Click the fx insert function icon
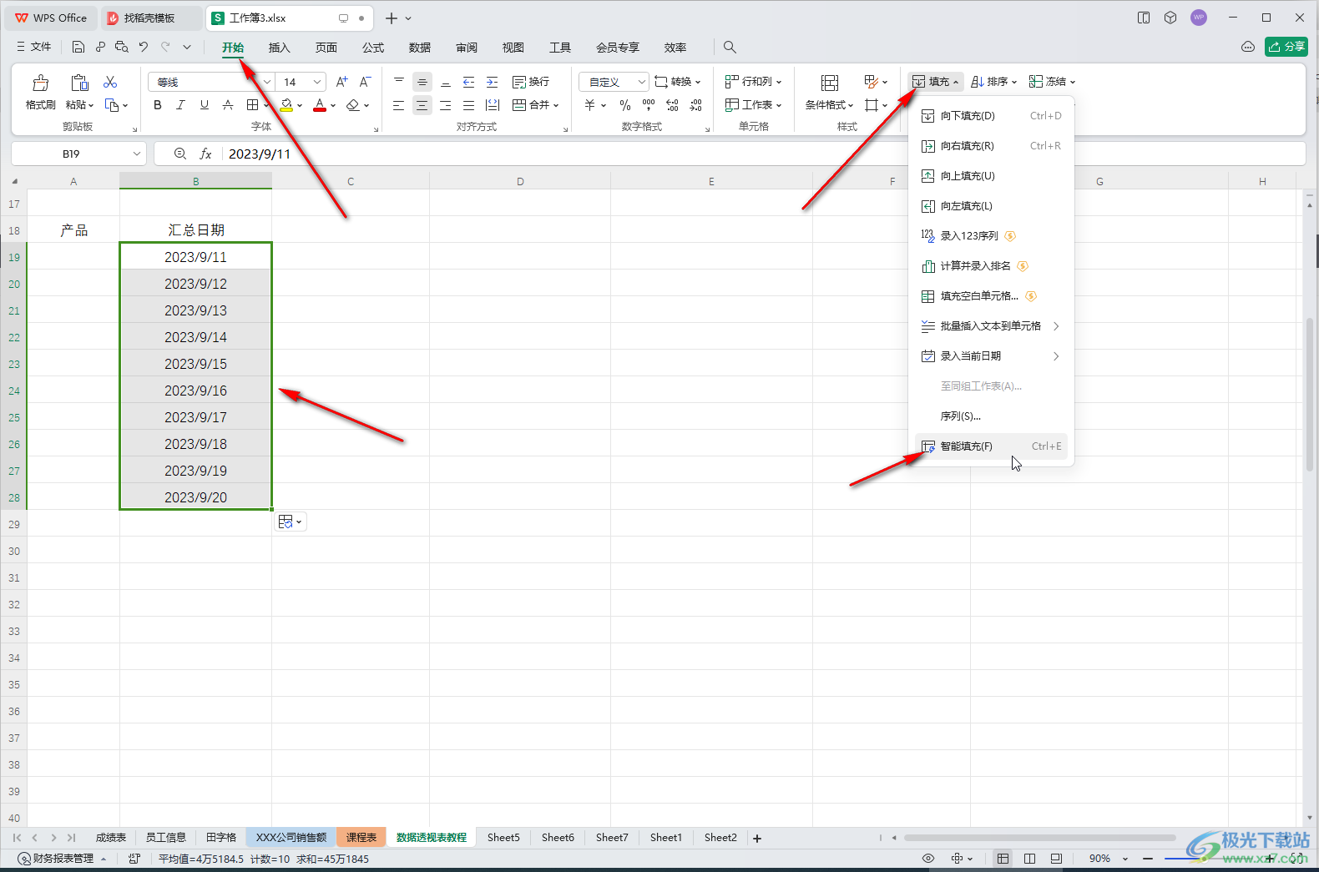The image size is (1319, 872). [205, 154]
